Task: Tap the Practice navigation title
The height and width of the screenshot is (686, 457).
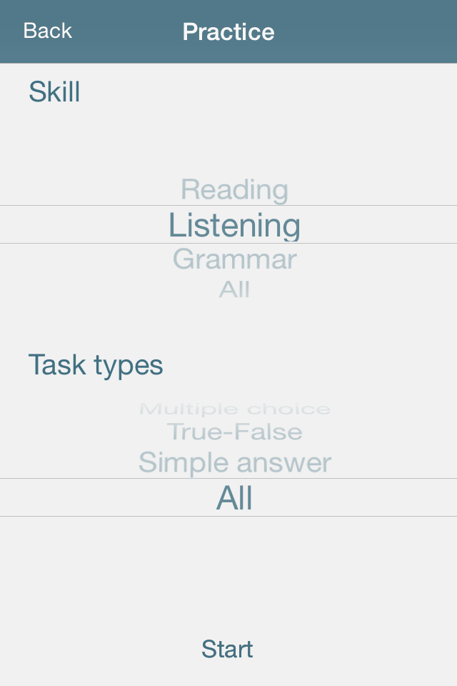Action: pos(228,31)
